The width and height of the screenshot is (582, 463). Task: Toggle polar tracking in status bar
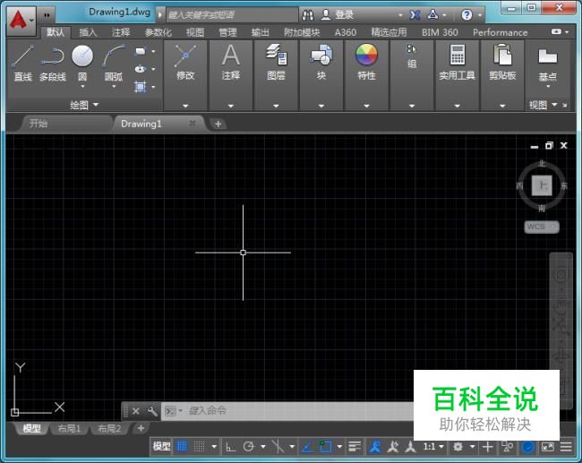(248, 447)
